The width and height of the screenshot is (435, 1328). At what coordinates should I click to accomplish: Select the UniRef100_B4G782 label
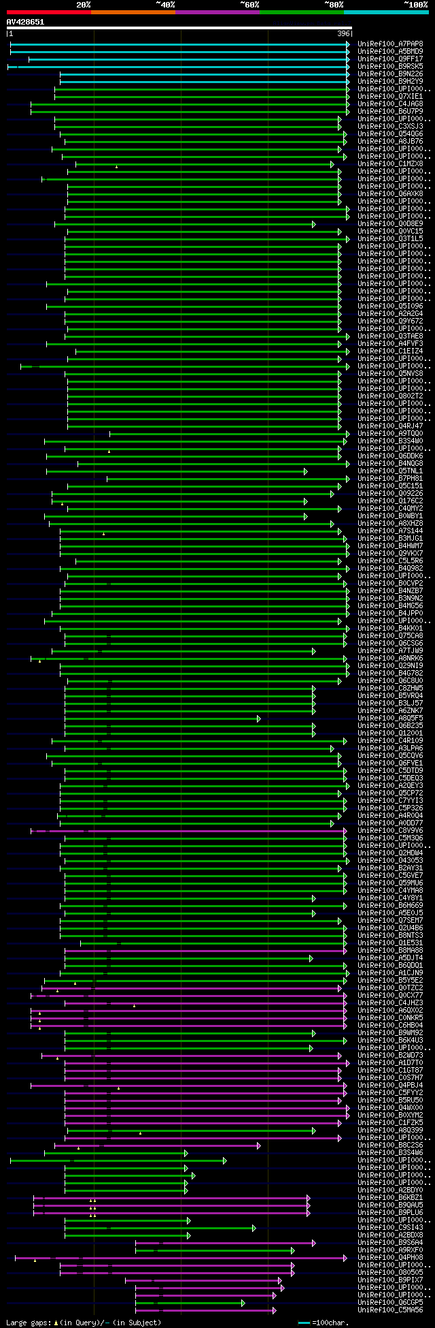tap(390, 674)
